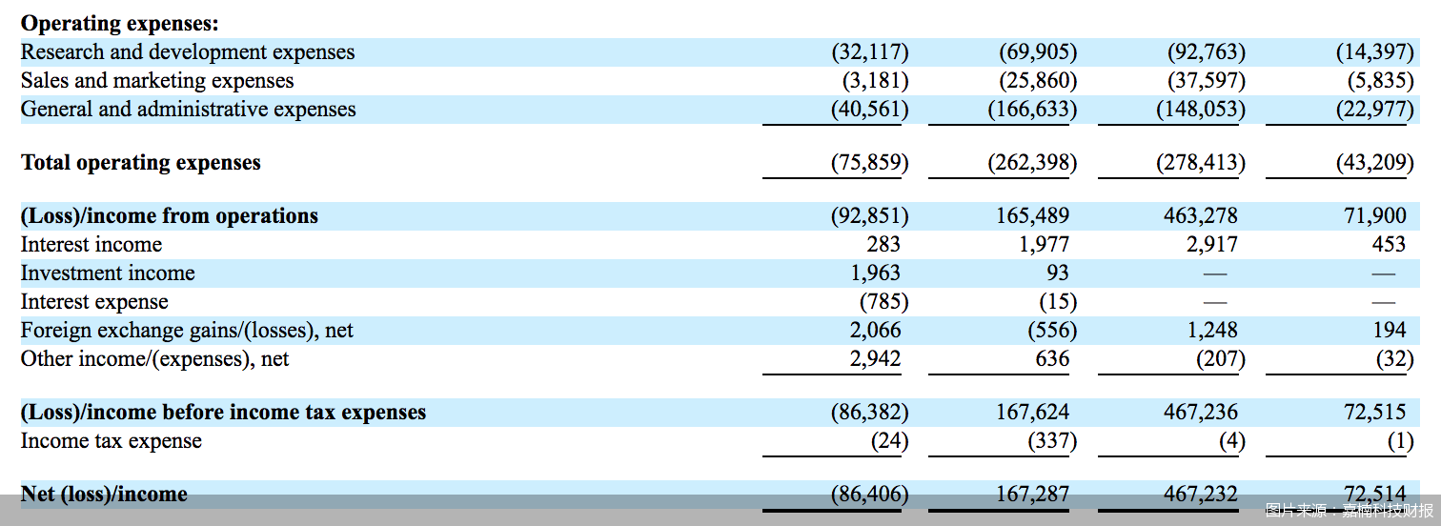Viewport: 1441px width, 526px height.
Task: Click 'Sales and marketing expenses' row label
Action: (x=157, y=81)
